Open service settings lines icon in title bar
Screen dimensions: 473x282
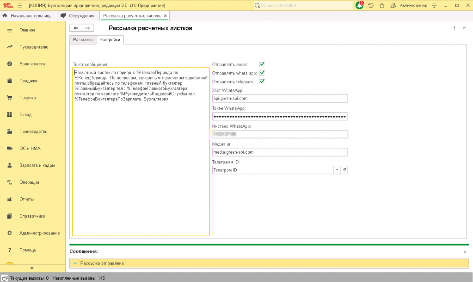[434, 6]
